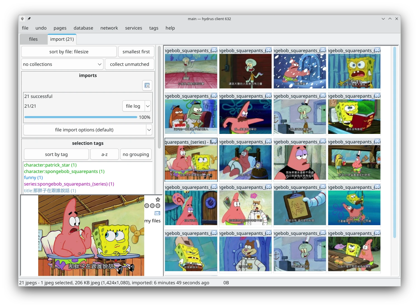Toggle the smallest first sort order

pyautogui.click(x=136, y=52)
